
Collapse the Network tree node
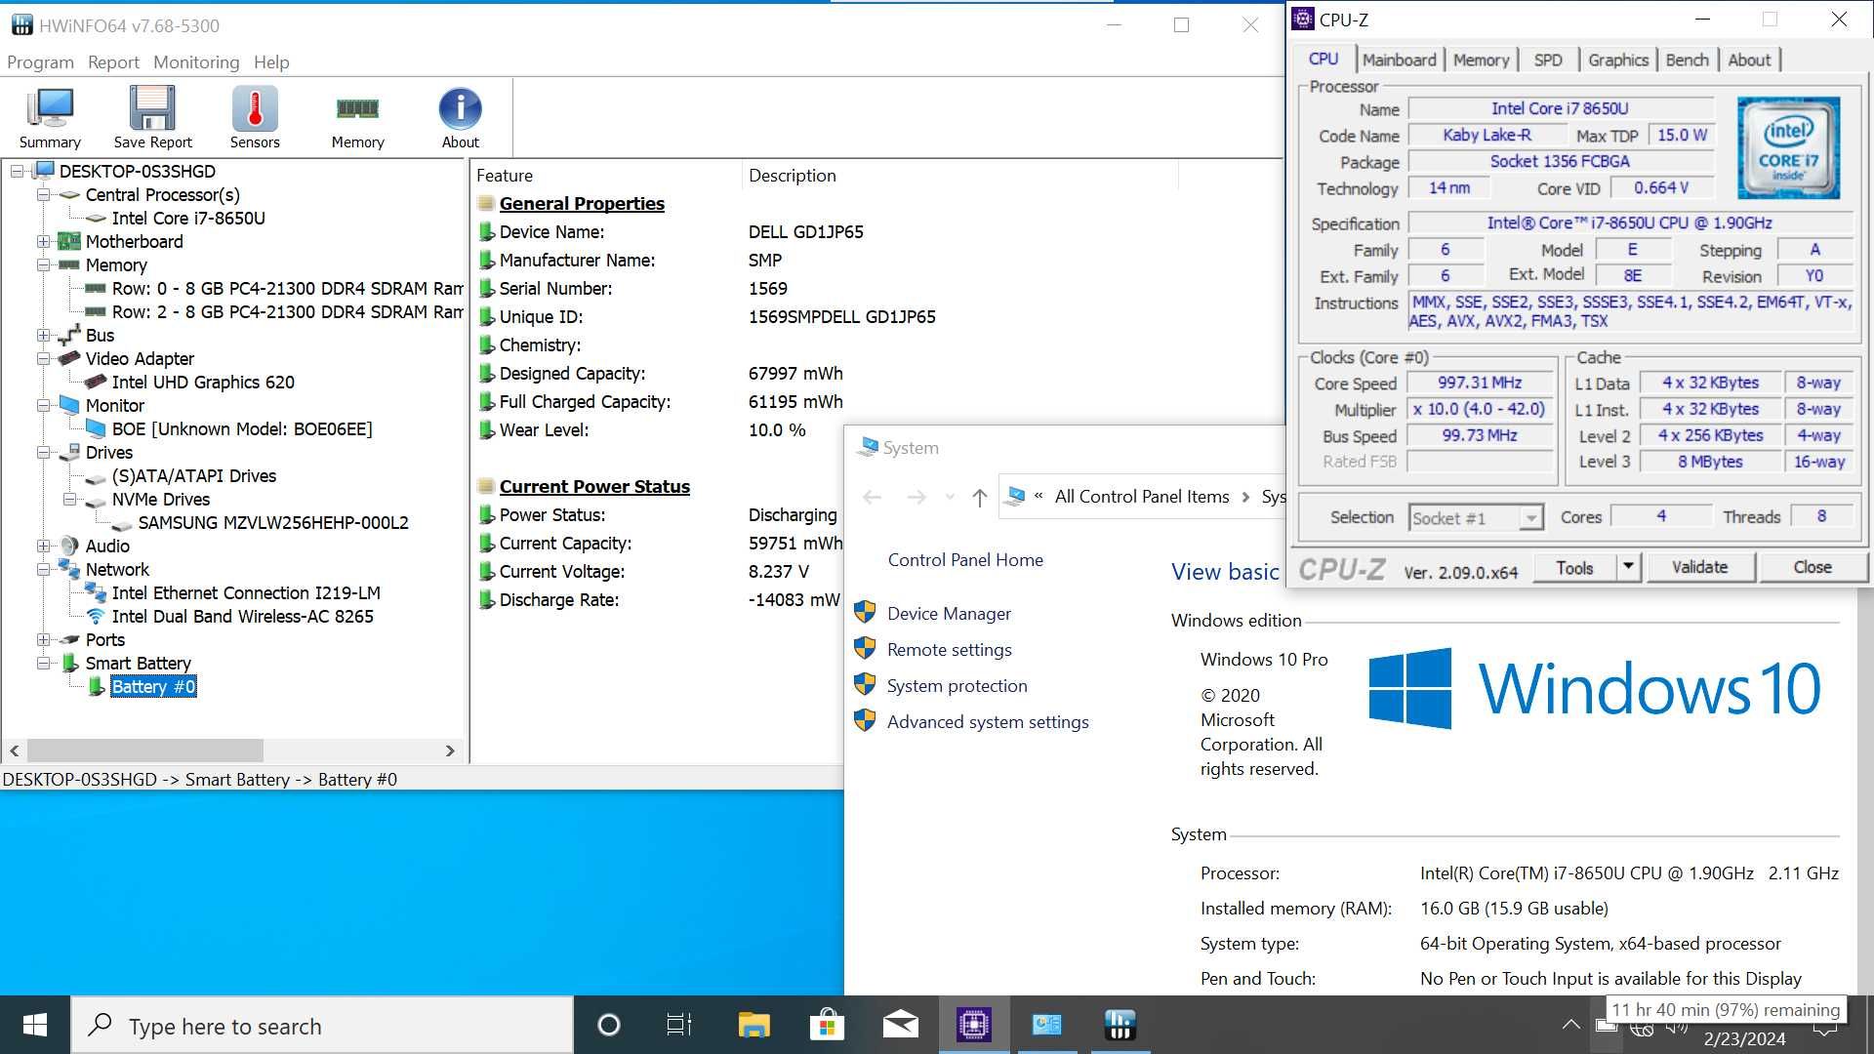[x=43, y=570]
